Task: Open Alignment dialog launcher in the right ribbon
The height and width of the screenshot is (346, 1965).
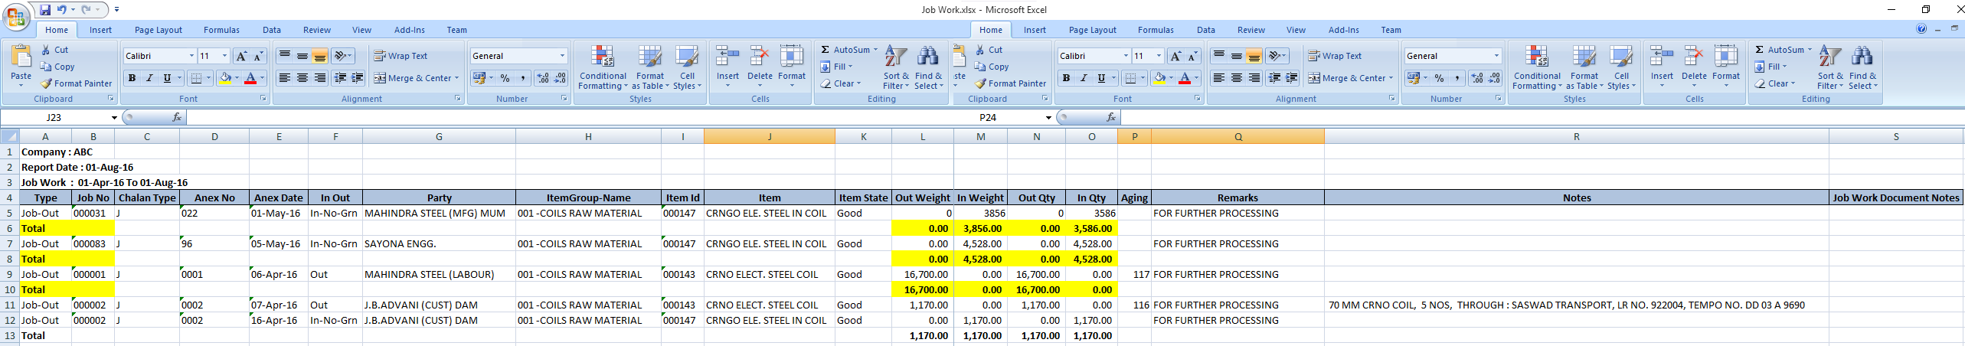Action: (1392, 99)
